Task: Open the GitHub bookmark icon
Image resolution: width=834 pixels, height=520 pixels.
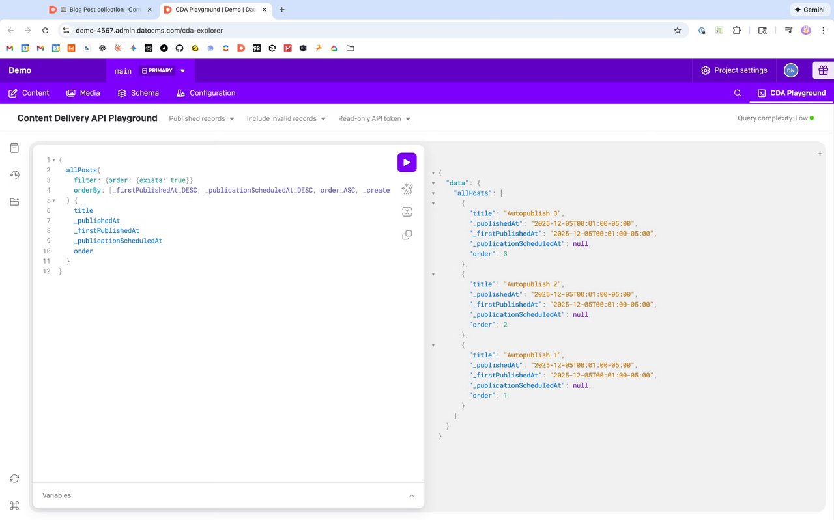Action: pyautogui.click(x=180, y=48)
